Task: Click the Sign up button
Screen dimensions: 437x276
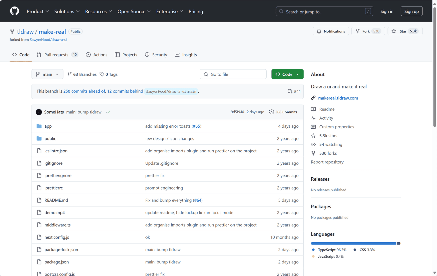Action: pyautogui.click(x=411, y=11)
